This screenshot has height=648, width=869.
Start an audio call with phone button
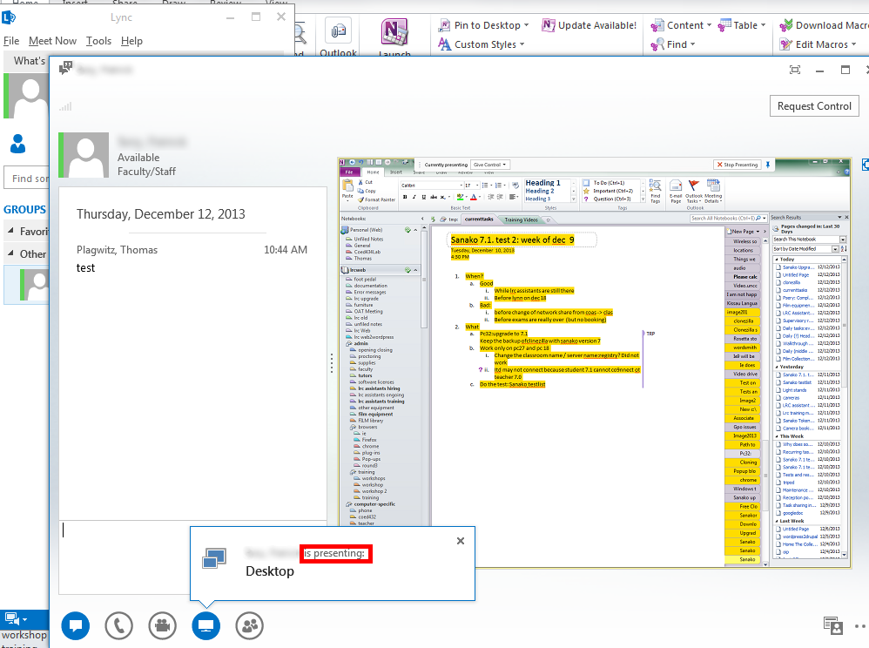point(118,625)
